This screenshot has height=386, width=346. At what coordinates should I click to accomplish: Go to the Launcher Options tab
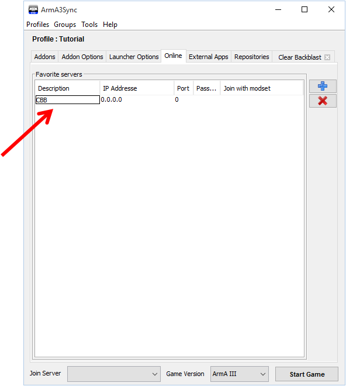134,57
